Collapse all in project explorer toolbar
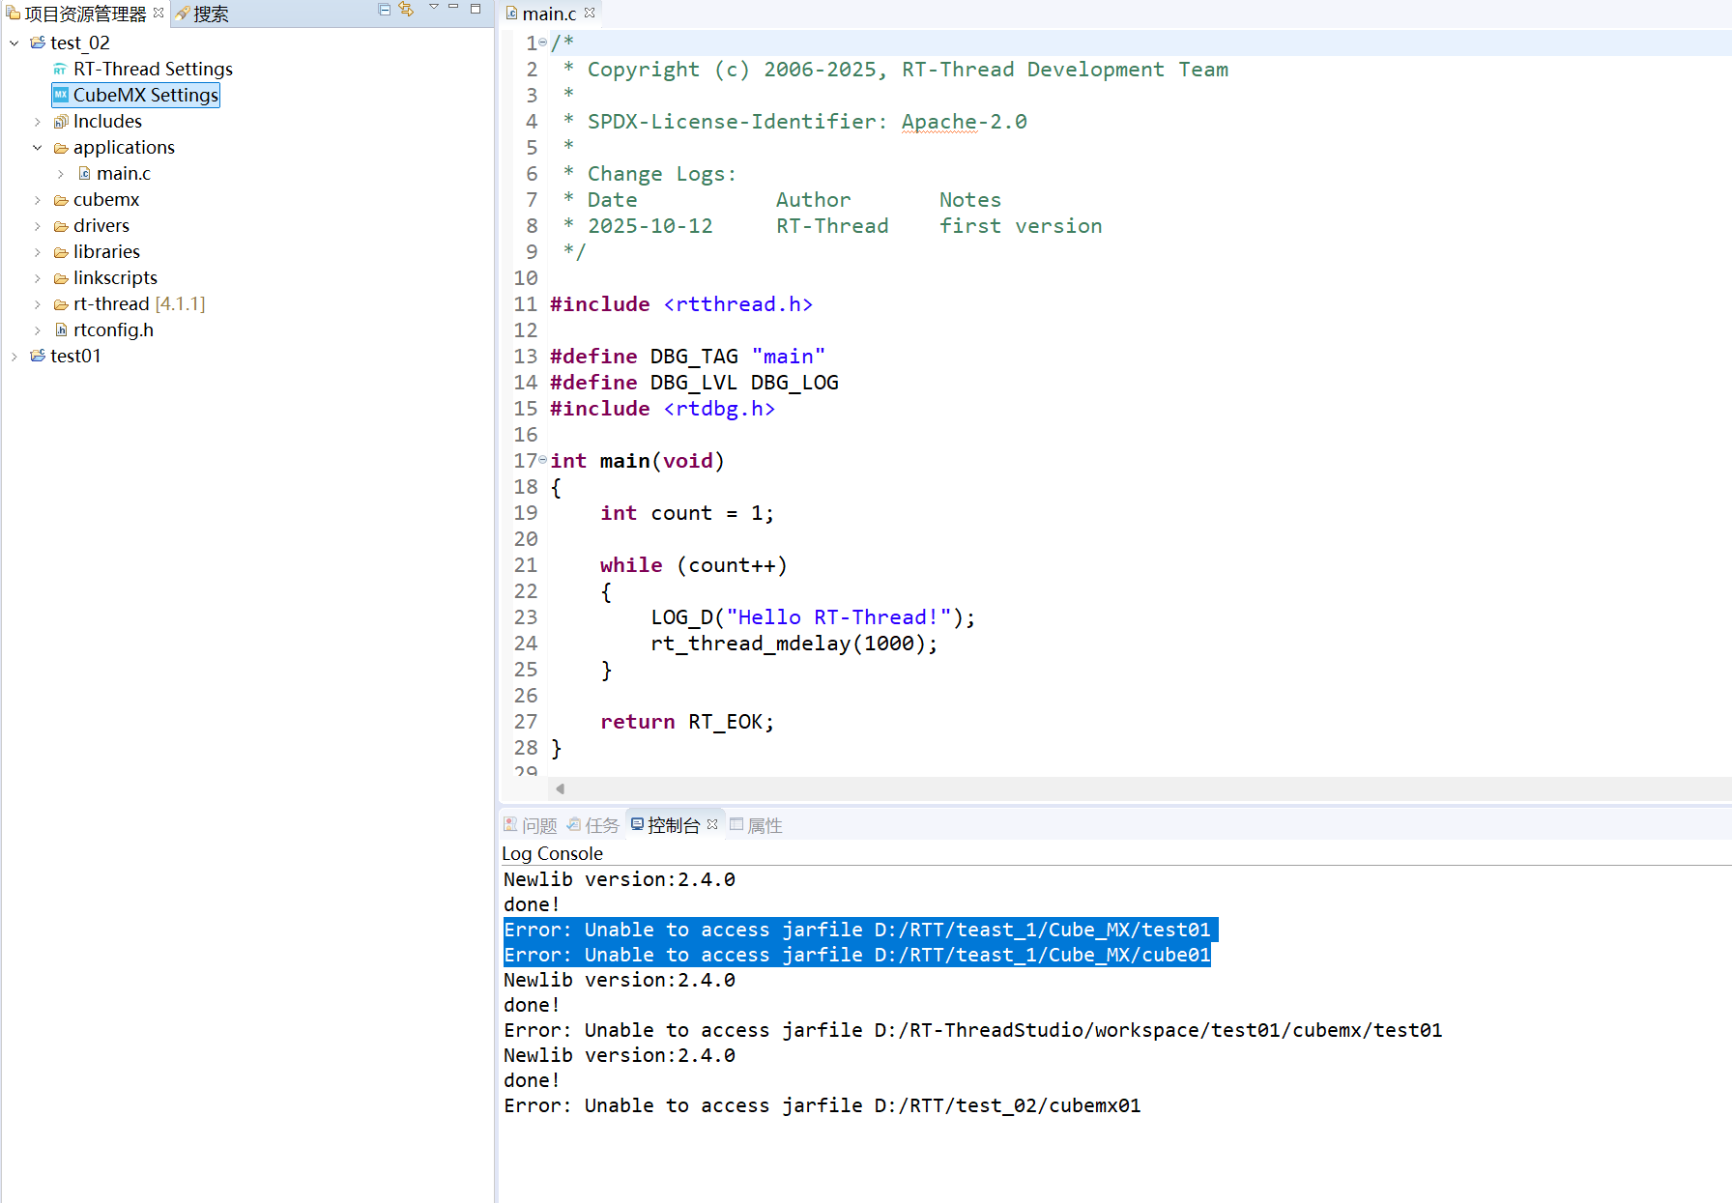 384,10
